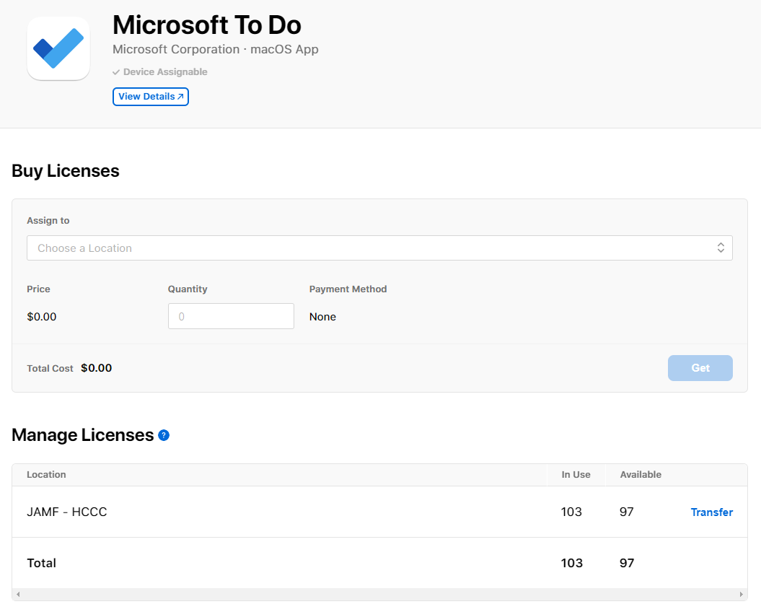Viewport: 761px width, 612px height.
Task: Click the Payment Method label
Action: point(348,289)
